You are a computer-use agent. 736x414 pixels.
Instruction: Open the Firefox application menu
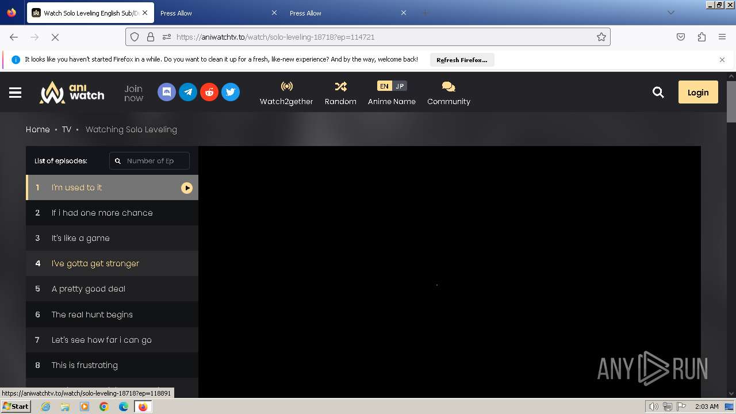(x=722, y=37)
